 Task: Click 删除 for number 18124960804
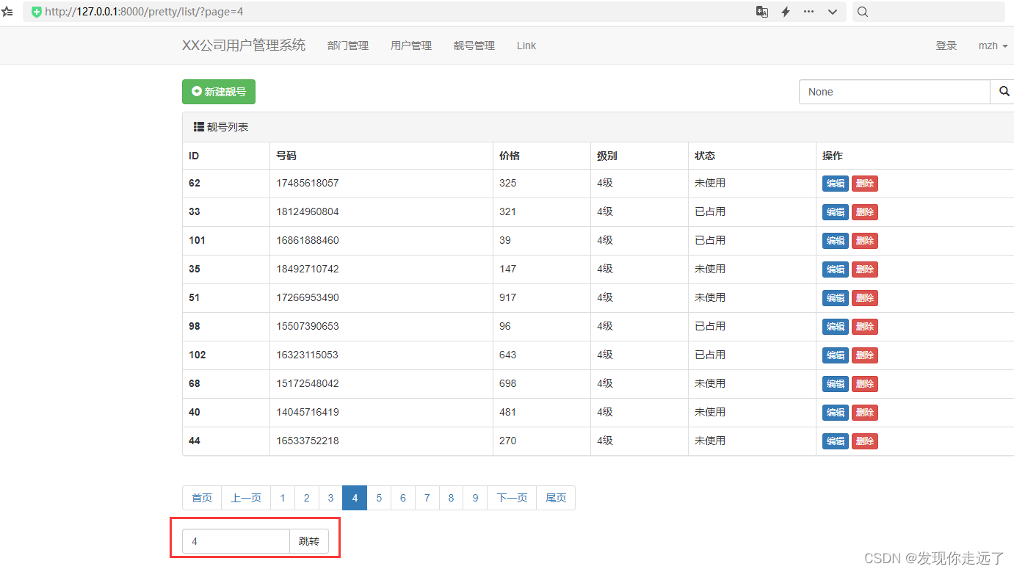(x=865, y=212)
